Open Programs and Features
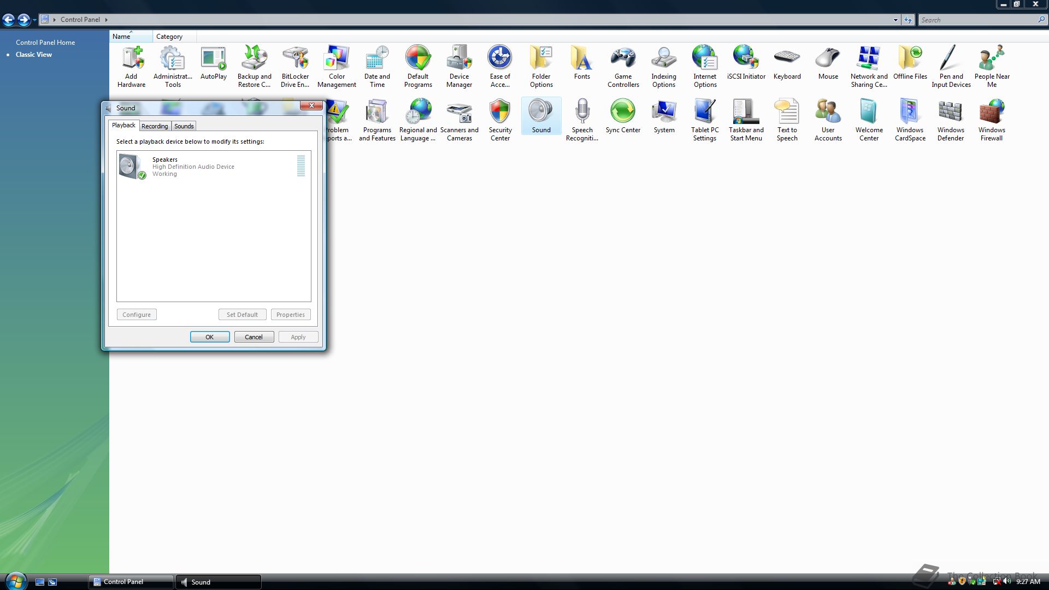The width and height of the screenshot is (1049, 590). click(378, 120)
